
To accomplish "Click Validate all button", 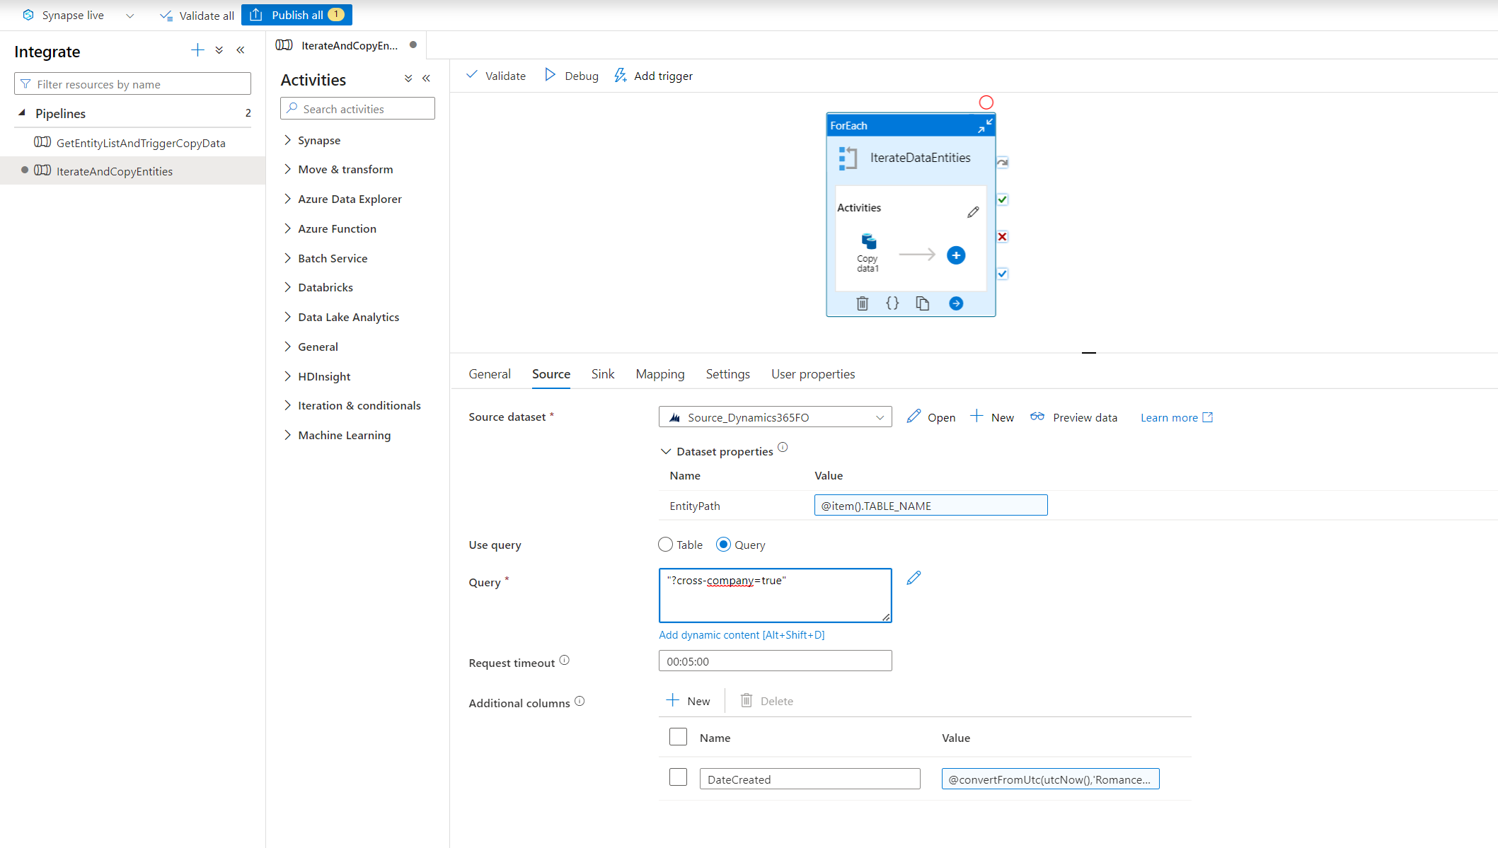I will pyautogui.click(x=197, y=16).
